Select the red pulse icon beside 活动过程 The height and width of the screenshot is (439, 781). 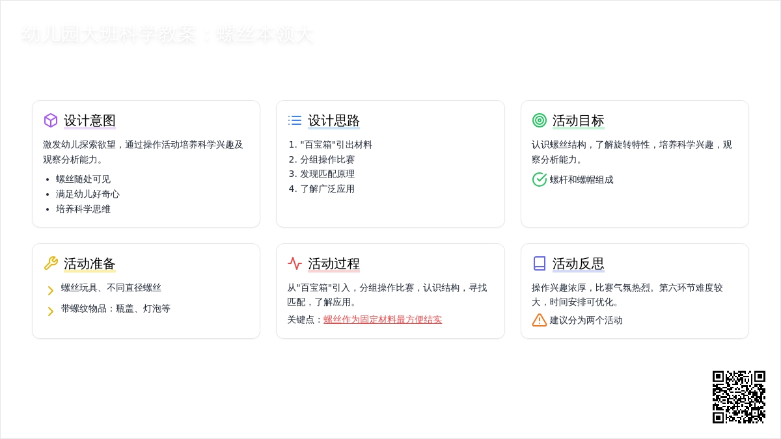295,263
